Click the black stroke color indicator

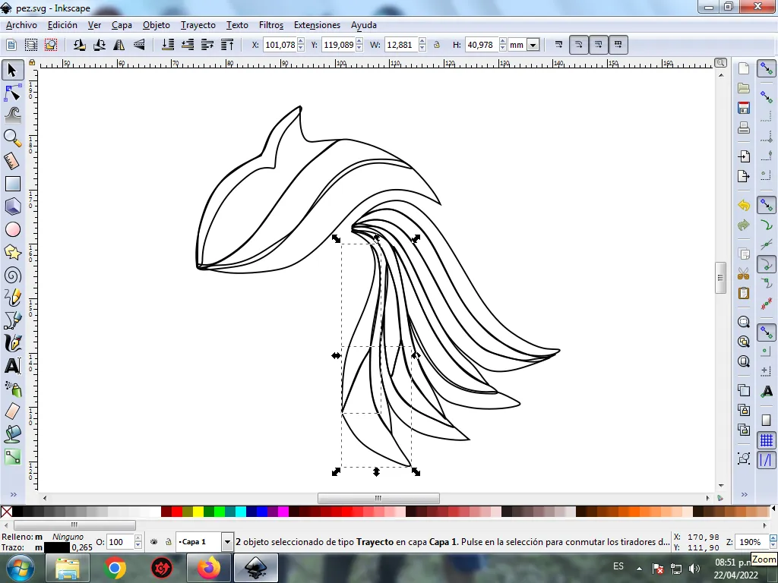(56, 547)
